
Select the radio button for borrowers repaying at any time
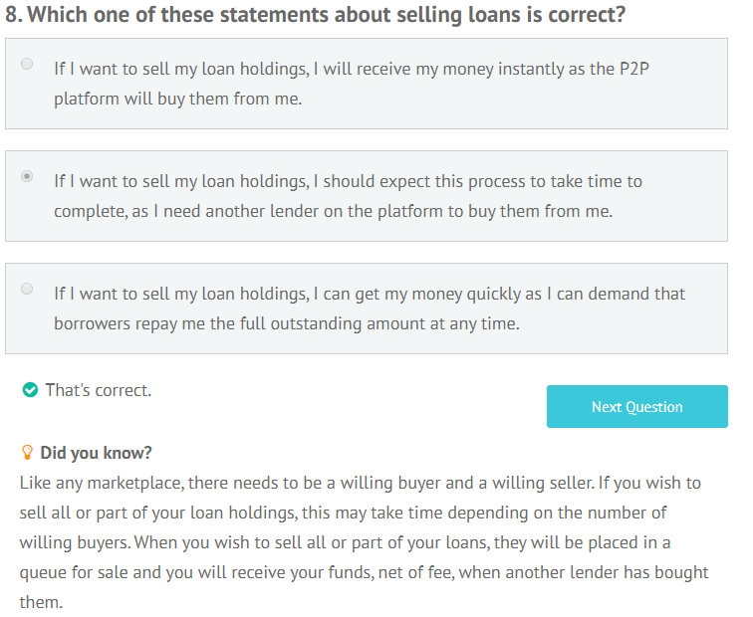point(27,289)
